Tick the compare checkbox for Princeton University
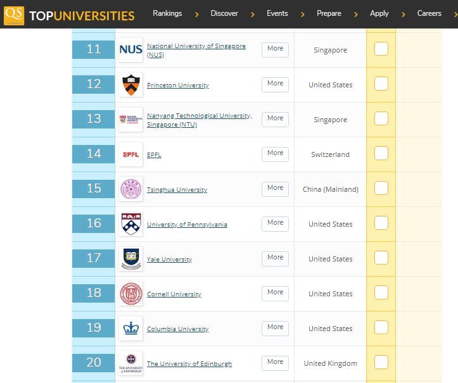This screenshot has height=383, width=458. pyautogui.click(x=381, y=84)
